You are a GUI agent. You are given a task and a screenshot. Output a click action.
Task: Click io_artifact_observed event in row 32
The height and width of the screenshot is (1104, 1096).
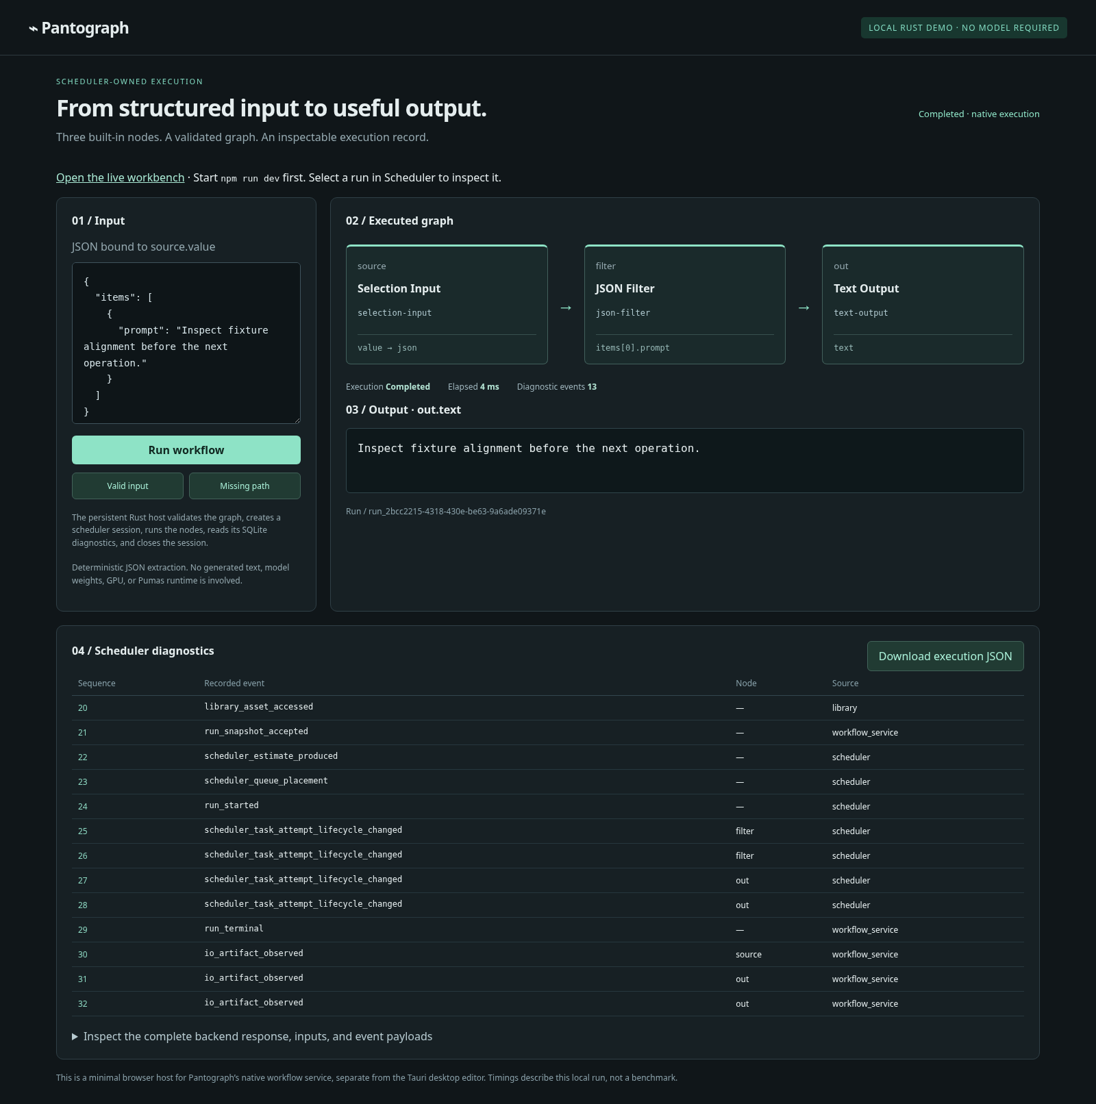pyautogui.click(x=253, y=1003)
